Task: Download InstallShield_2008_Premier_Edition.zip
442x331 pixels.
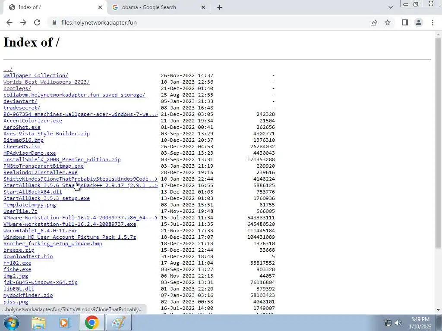Action: [x=62, y=159]
